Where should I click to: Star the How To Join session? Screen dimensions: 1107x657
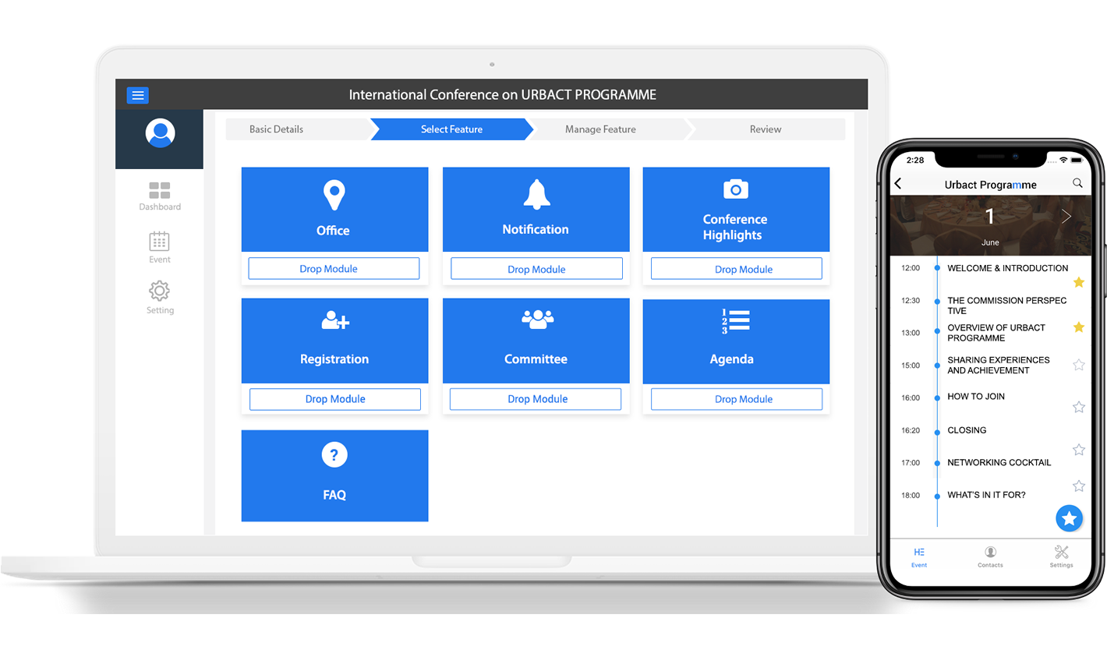[1079, 407]
